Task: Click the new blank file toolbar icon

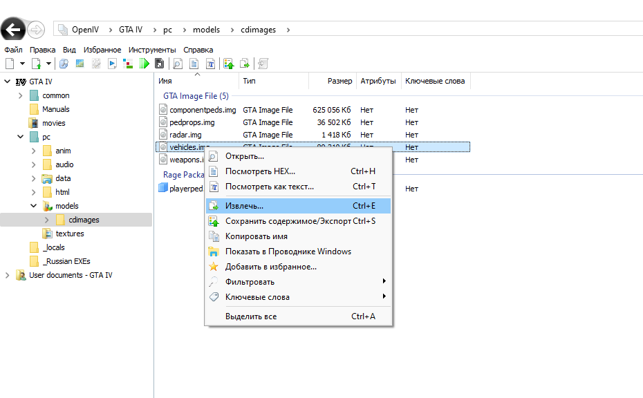Action: (x=10, y=64)
